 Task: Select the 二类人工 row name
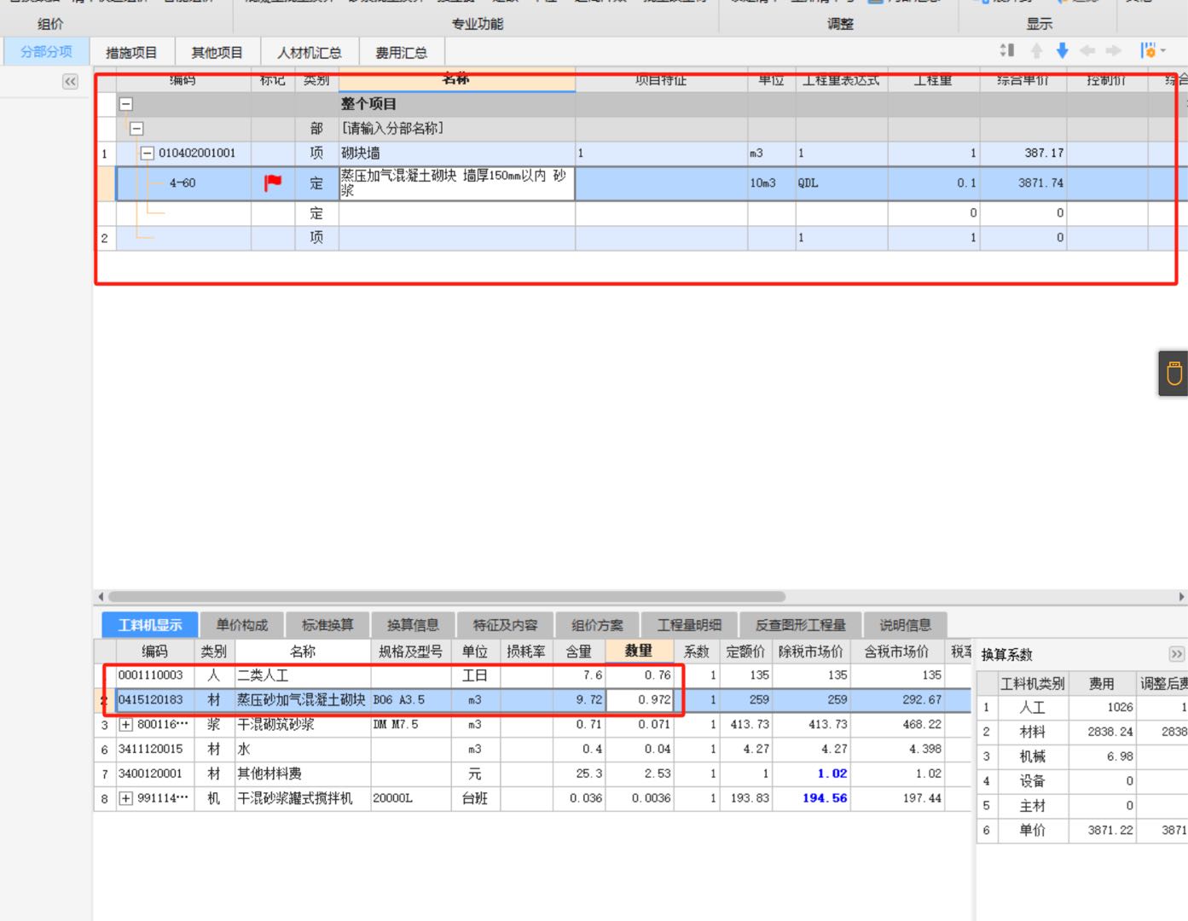(x=303, y=675)
